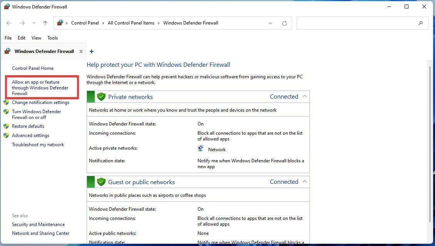Click All Control Panel Items breadcrumb

(x=131, y=23)
